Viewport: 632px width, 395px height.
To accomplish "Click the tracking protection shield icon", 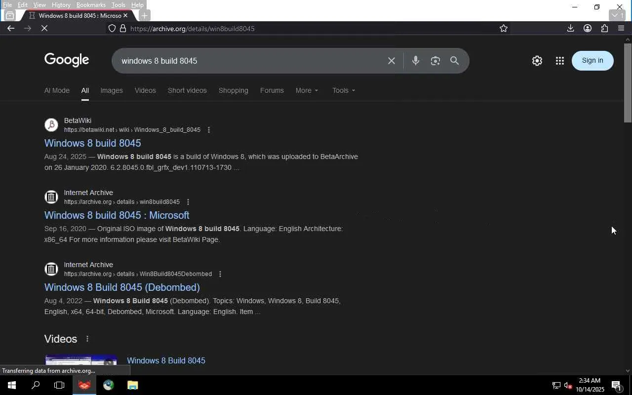I will click(x=112, y=28).
